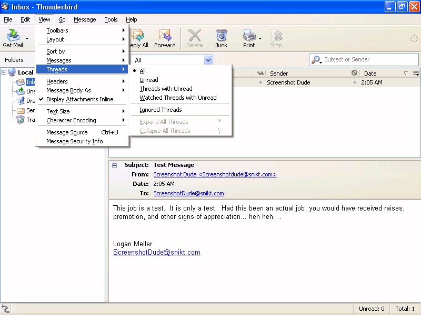Click the Total: 1 status entry
The image size is (421, 315).
pyautogui.click(x=405, y=309)
